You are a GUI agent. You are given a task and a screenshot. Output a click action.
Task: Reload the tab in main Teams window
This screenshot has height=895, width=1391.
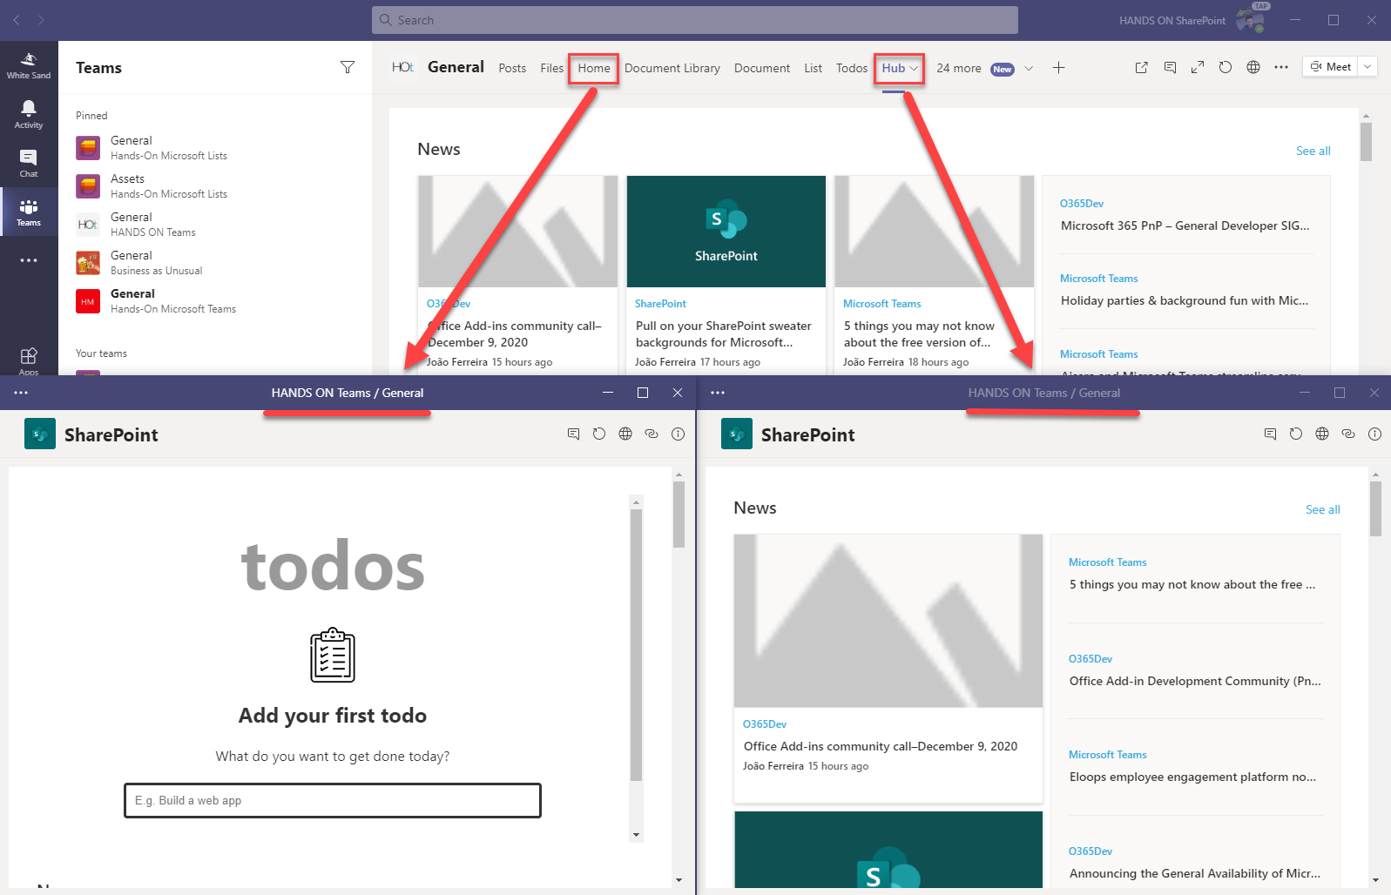point(1226,67)
